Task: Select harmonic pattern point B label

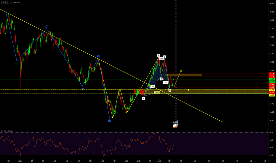Action: point(161,79)
